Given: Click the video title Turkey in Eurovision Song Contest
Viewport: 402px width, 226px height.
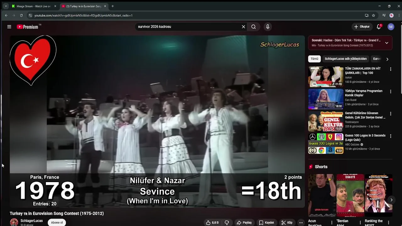Looking at the screenshot, I should point(57,213).
